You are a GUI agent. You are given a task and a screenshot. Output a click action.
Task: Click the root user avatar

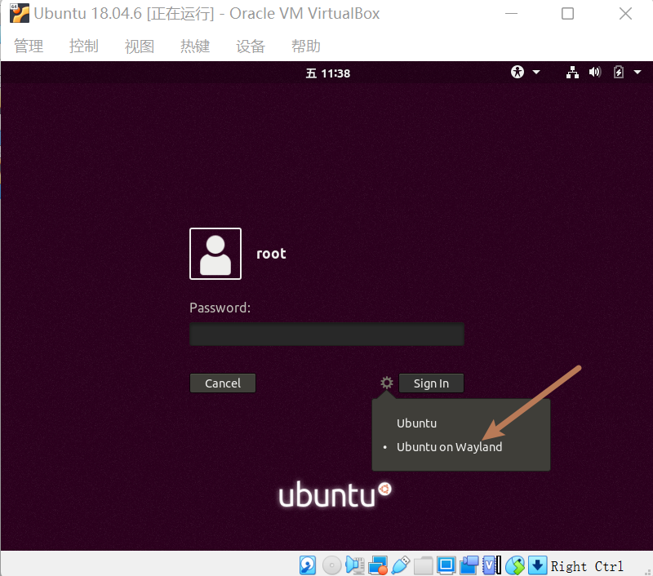point(215,254)
